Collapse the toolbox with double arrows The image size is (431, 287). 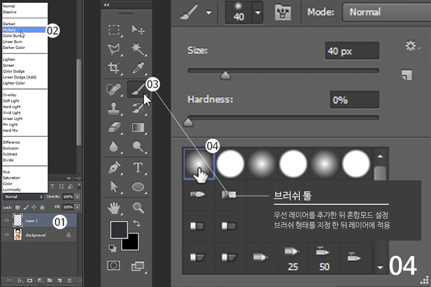coord(106,5)
